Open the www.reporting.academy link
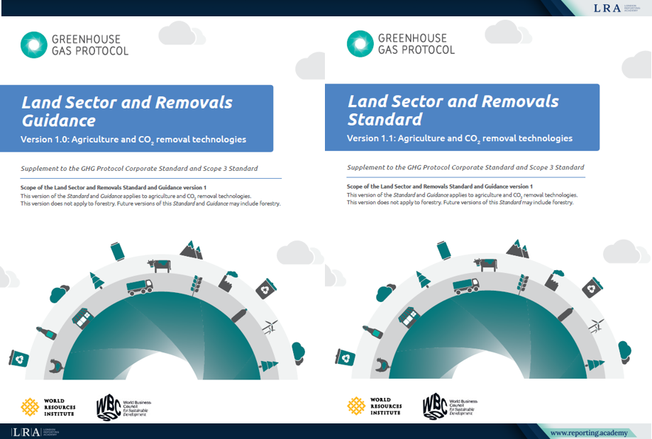Image resolution: width=652 pixels, height=439 pixels. (589, 433)
